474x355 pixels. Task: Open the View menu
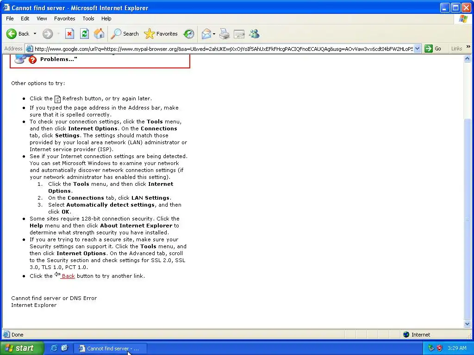tap(42, 18)
